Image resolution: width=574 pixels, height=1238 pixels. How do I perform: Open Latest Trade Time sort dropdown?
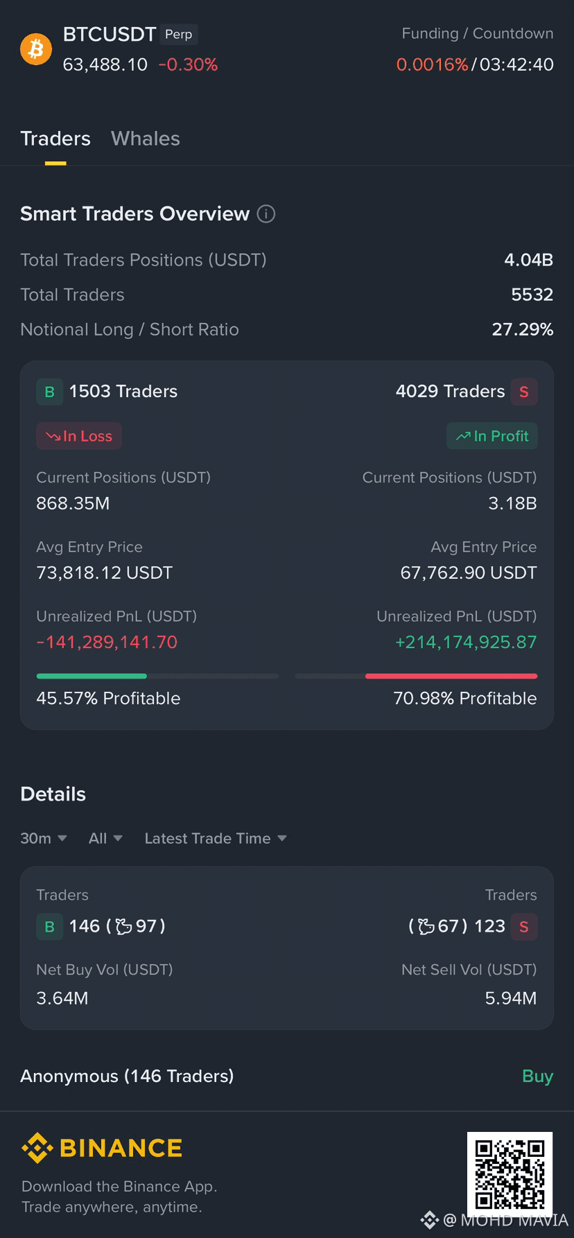[x=216, y=838]
